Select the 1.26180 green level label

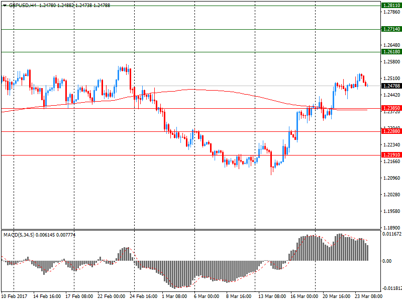(391, 52)
